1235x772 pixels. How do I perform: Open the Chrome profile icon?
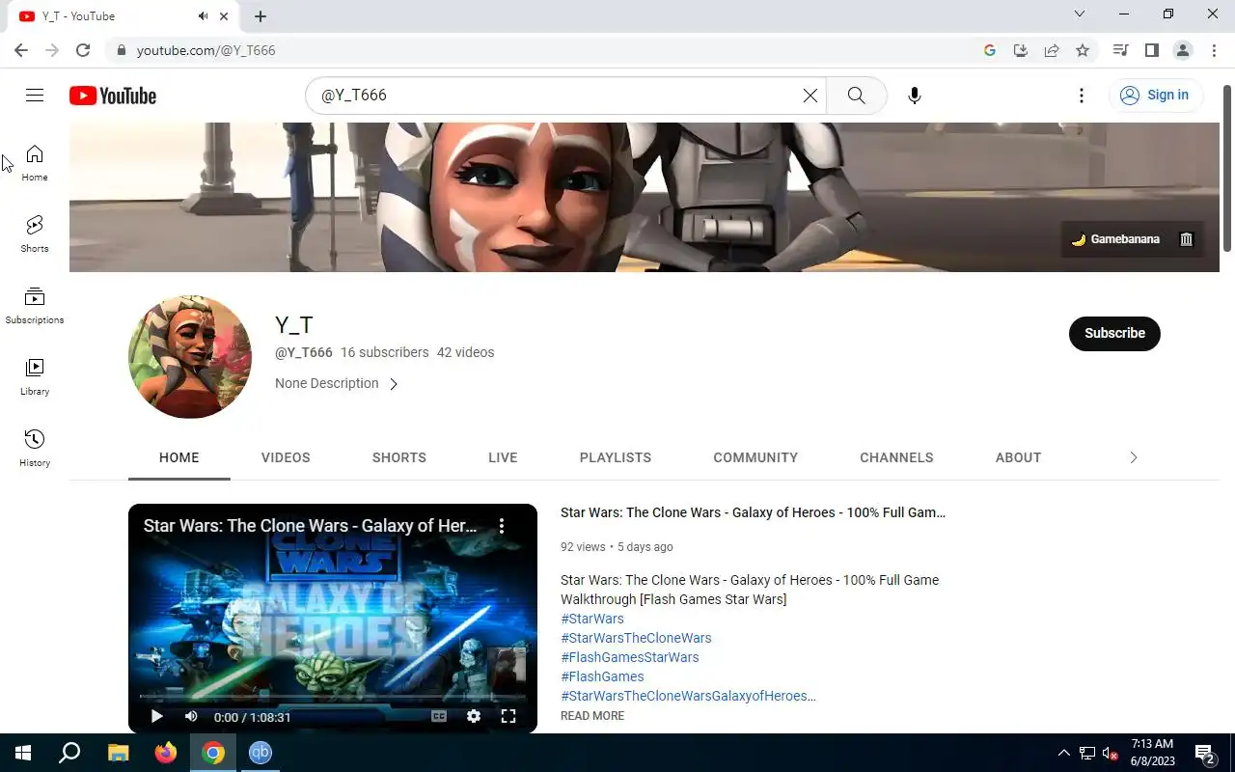coord(1183,50)
